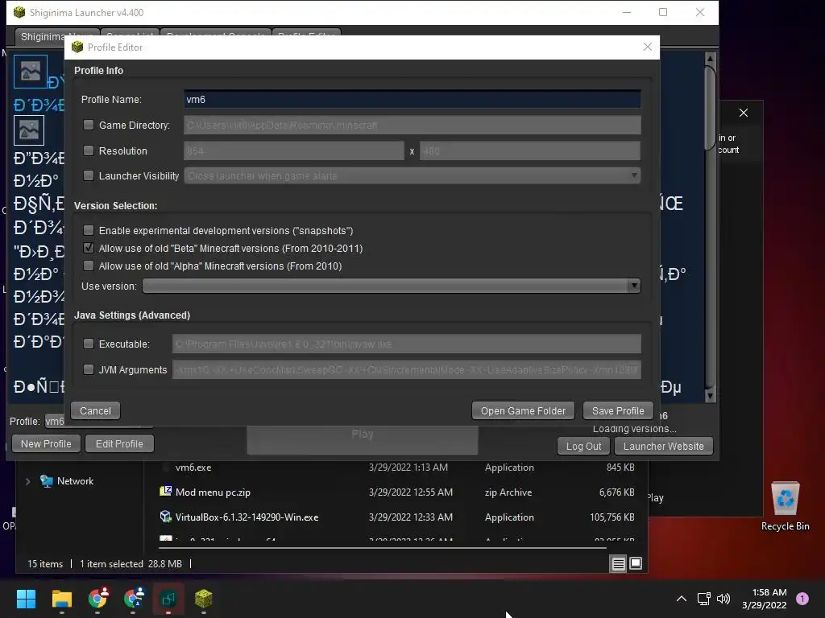Click the Java Executable path field
The image size is (825, 618).
(406, 344)
